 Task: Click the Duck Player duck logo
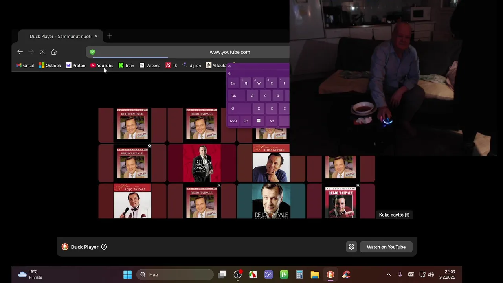[65, 247]
